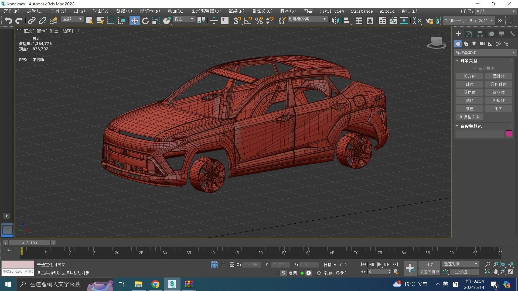Open 标准基本体 primitives dropdown
Viewport: 518px width, 291px height.
pos(485,53)
